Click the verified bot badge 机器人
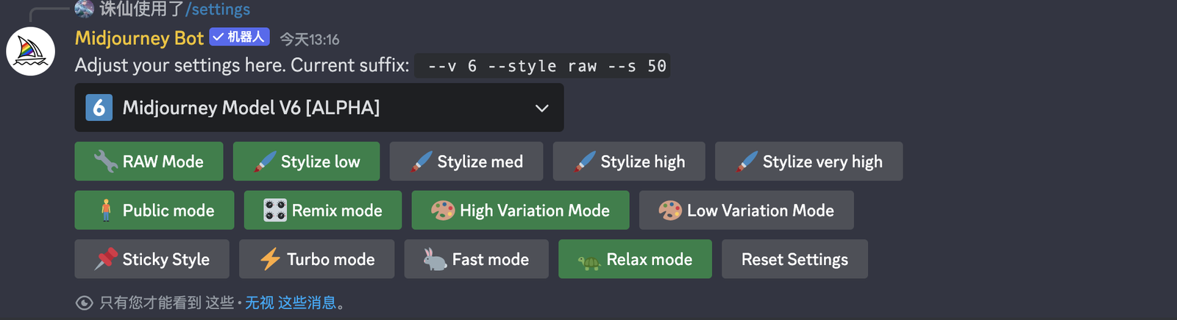 (x=240, y=37)
